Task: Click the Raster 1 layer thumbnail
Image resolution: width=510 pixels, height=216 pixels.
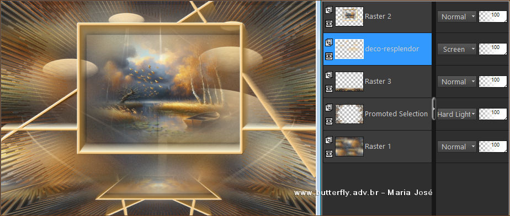Action: pos(349,147)
